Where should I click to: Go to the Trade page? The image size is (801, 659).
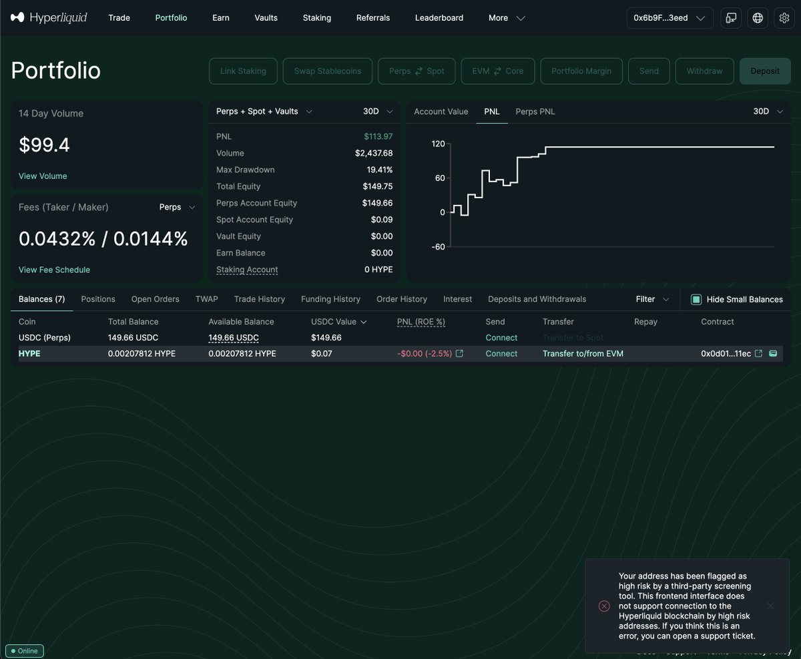(119, 18)
